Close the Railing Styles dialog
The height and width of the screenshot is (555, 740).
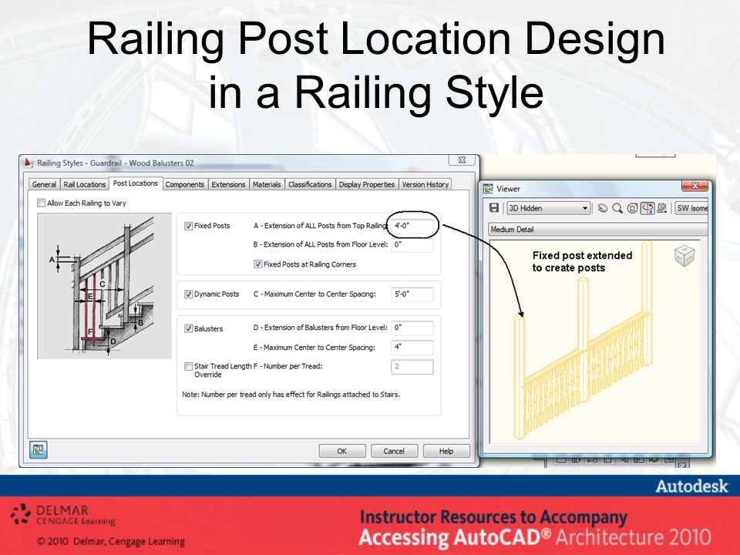(462, 160)
